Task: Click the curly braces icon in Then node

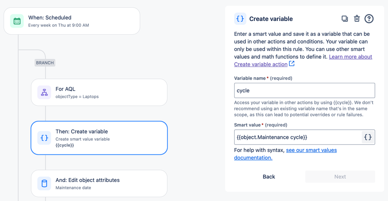Action: click(x=44, y=138)
